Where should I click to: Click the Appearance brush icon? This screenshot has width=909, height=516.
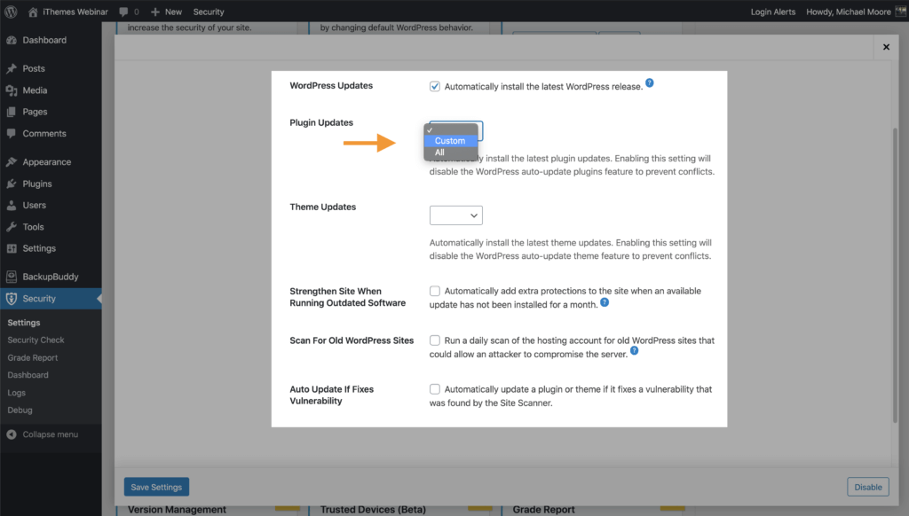pos(12,162)
